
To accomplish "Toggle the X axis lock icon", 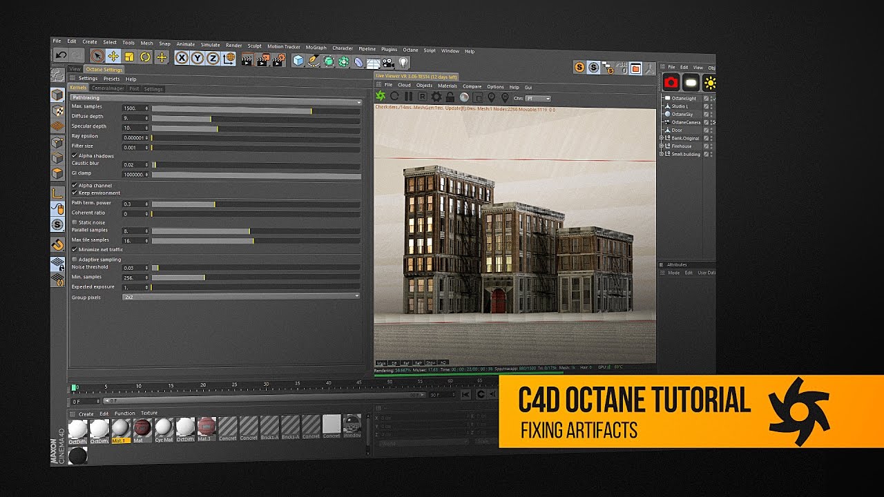I will pos(182,58).
